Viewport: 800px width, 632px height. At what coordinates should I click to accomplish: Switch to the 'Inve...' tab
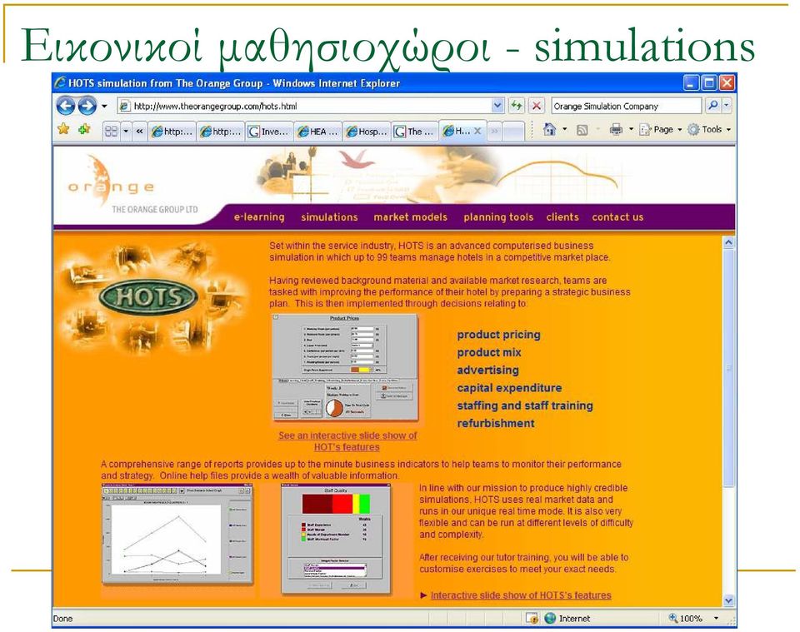269,131
